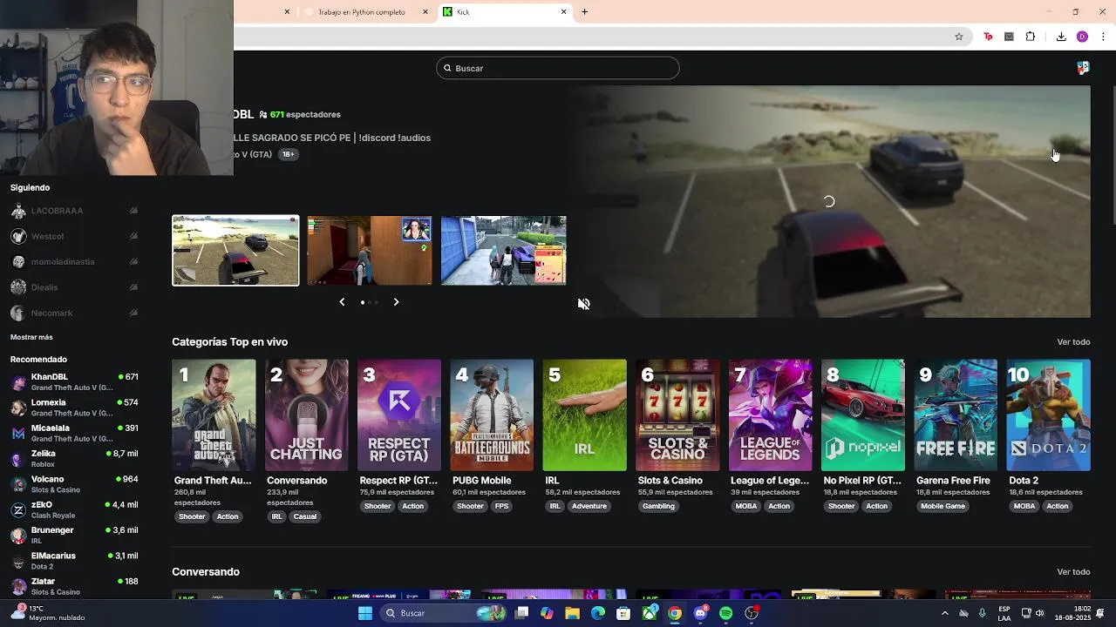Open Westcol channel in the sidebar

coord(74,236)
